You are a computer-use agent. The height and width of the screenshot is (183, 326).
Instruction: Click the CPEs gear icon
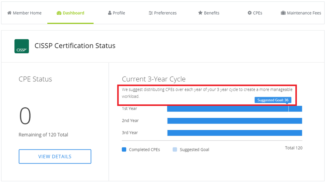(x=249, y=13)
